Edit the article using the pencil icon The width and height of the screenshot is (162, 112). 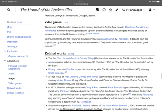117,10
